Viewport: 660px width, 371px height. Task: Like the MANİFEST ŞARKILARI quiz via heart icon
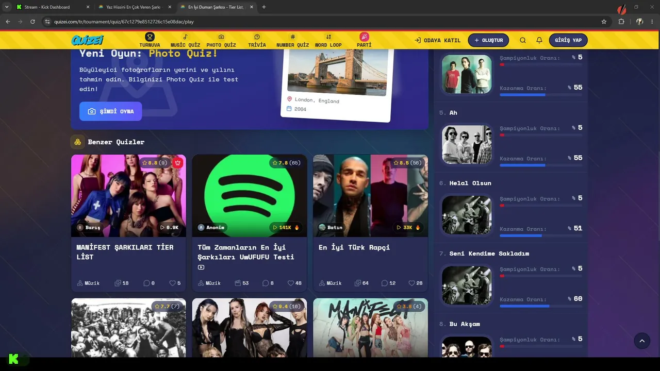tap(172, 283)
